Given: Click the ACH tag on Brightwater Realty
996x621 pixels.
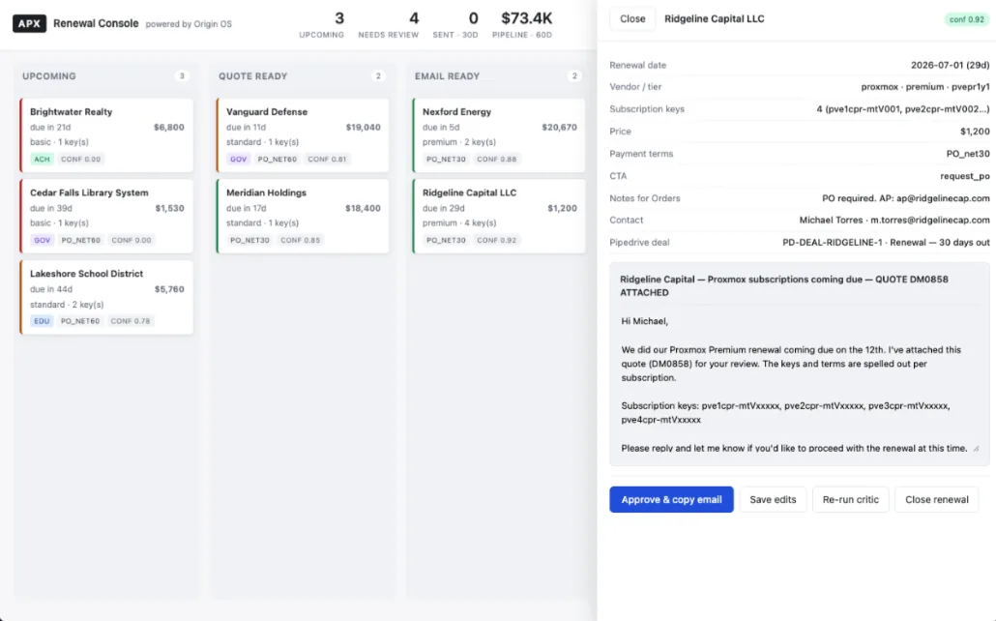Looking at the screenshot, I should pyautogui.click(x=42, y=159).
